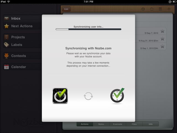This screenshot has height=133, width=177.
Task: Click the circular sync arrows in the dialog
Action: (88, 96)
